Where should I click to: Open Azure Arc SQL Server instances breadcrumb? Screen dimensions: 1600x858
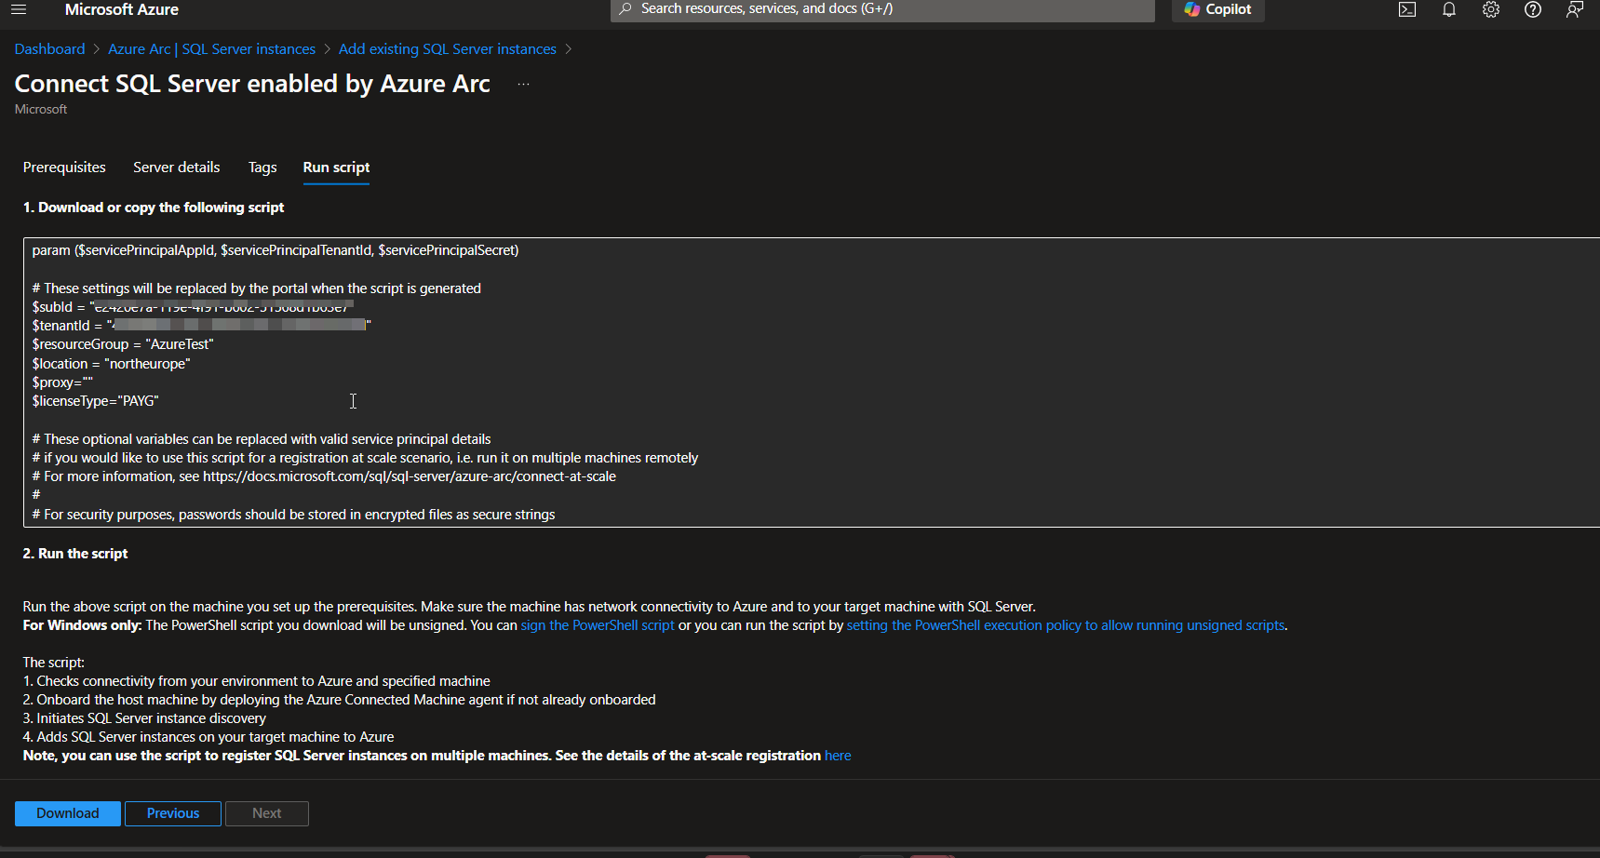[211, 49]
